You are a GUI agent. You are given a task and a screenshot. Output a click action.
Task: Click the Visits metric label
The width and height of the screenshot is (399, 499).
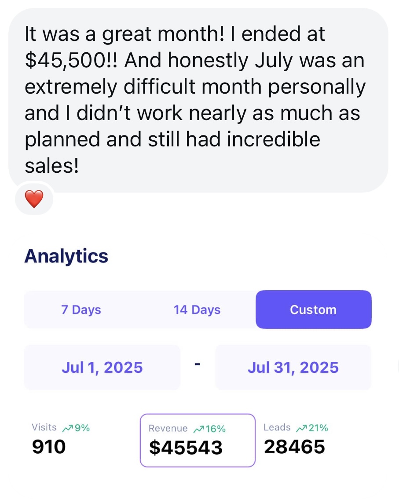coord(44,427)
